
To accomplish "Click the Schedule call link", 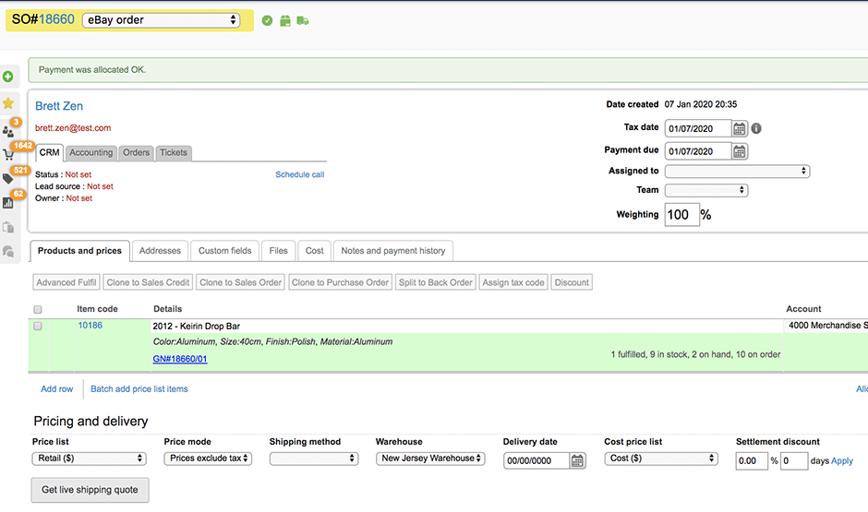I will [x=299, y=174].
